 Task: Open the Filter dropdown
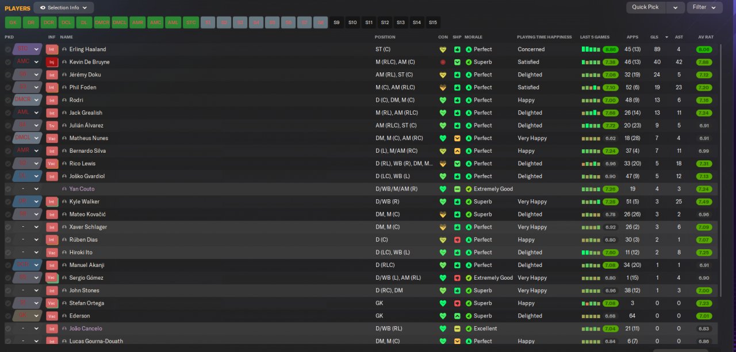pos(704,7)
